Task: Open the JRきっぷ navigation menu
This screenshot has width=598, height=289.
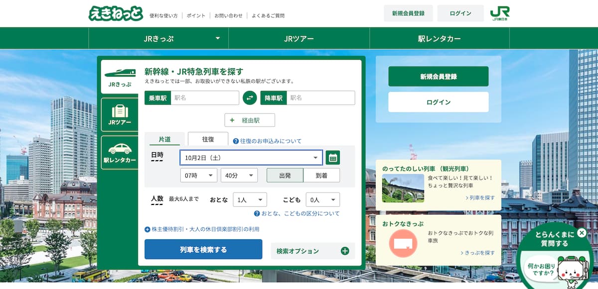Action: point(158,38)
